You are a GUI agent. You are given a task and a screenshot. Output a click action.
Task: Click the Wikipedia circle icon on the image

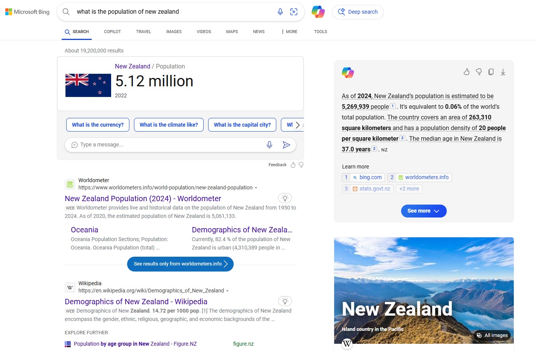[x=347, y=344]
